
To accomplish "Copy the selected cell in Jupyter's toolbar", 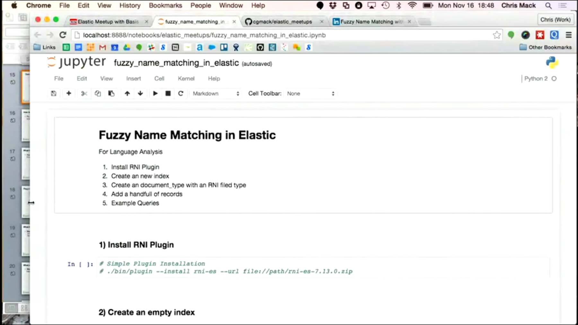I will click(98, 93).
